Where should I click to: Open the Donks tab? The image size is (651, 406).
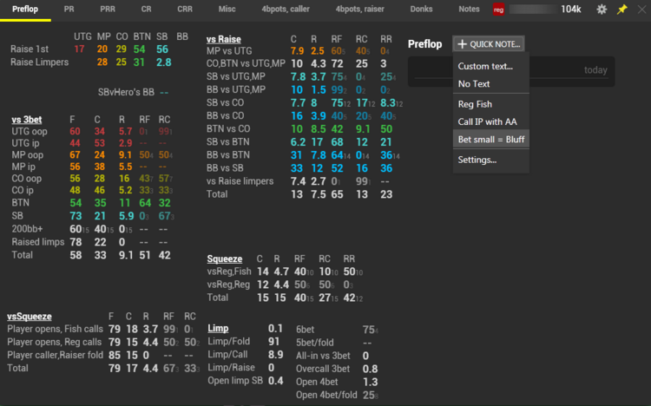[421, 9]
